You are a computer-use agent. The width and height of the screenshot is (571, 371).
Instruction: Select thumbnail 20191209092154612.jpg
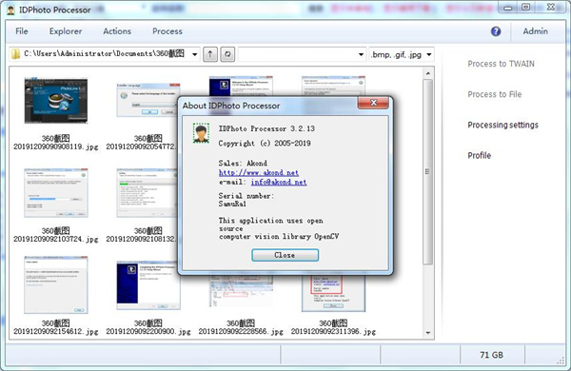[56, 284]
